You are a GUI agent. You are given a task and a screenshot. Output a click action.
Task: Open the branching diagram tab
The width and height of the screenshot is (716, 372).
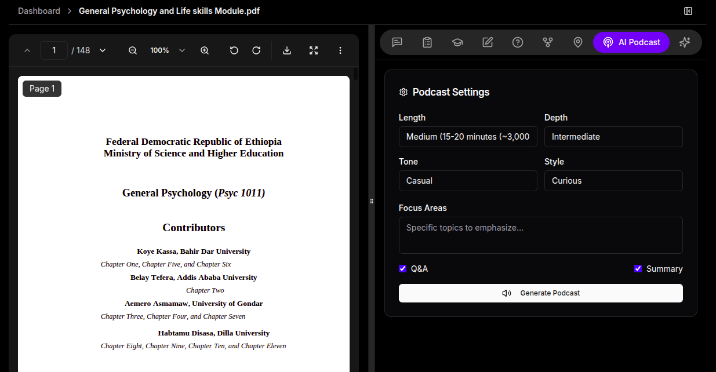(x=548, y=42)
